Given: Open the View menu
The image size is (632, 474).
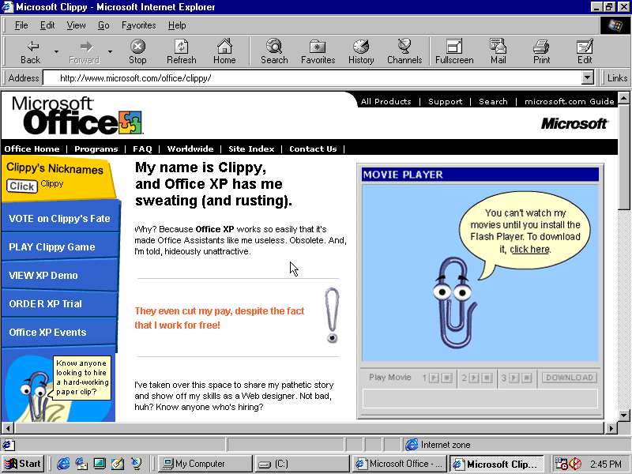Looking at the screenshot, I should tap(76, 25).
